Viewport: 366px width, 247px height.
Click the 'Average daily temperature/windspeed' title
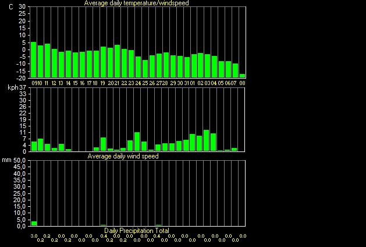136,3
